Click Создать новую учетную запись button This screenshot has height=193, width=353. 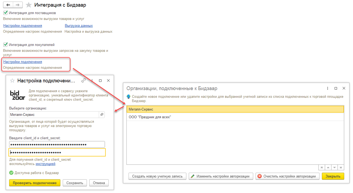point(157,176)
